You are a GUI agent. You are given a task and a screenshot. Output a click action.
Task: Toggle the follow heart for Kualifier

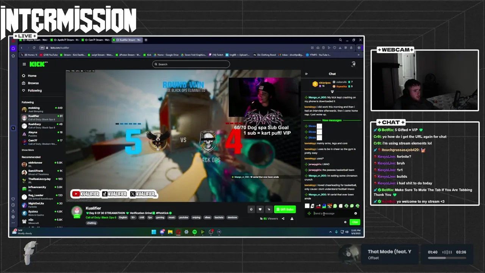coord(260,209)
